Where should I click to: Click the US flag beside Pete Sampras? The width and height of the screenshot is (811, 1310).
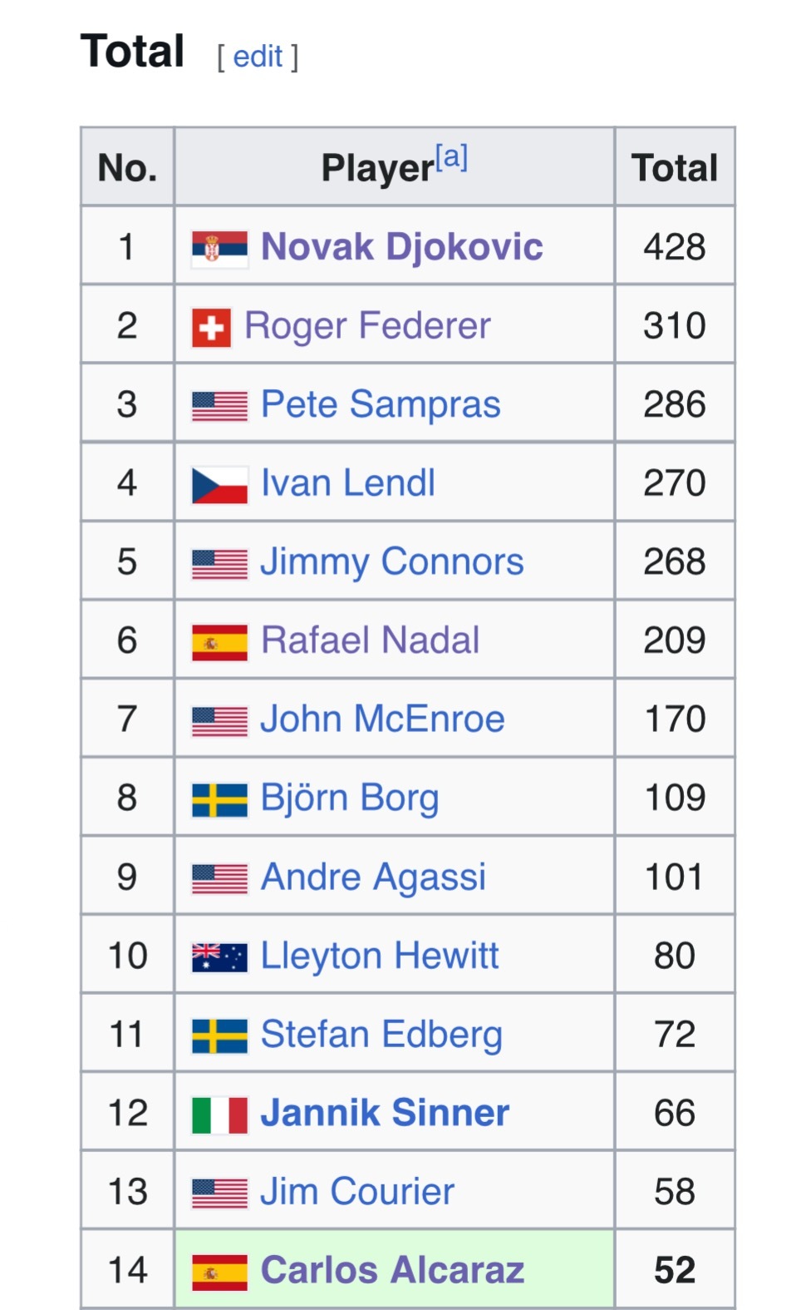[219, 406]
